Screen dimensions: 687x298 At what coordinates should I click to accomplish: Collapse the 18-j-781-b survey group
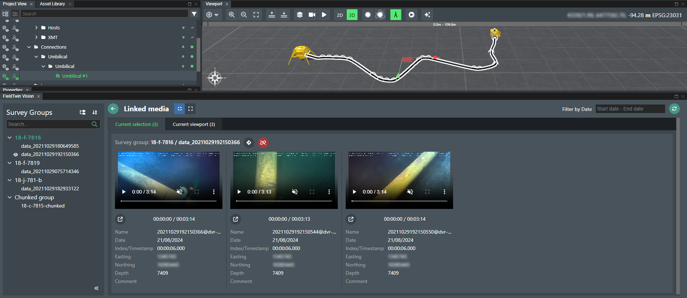pyautogui.click(x=10, y=180)
